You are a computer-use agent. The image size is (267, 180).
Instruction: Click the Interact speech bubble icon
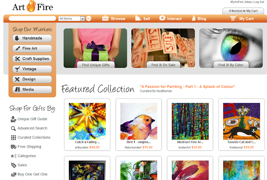(x=162, y=18)
